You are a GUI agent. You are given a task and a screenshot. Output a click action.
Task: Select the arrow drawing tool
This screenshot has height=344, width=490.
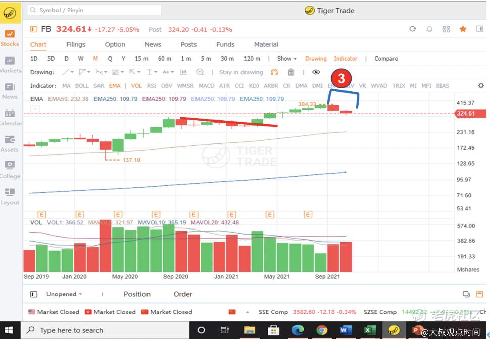pos(132,72)
